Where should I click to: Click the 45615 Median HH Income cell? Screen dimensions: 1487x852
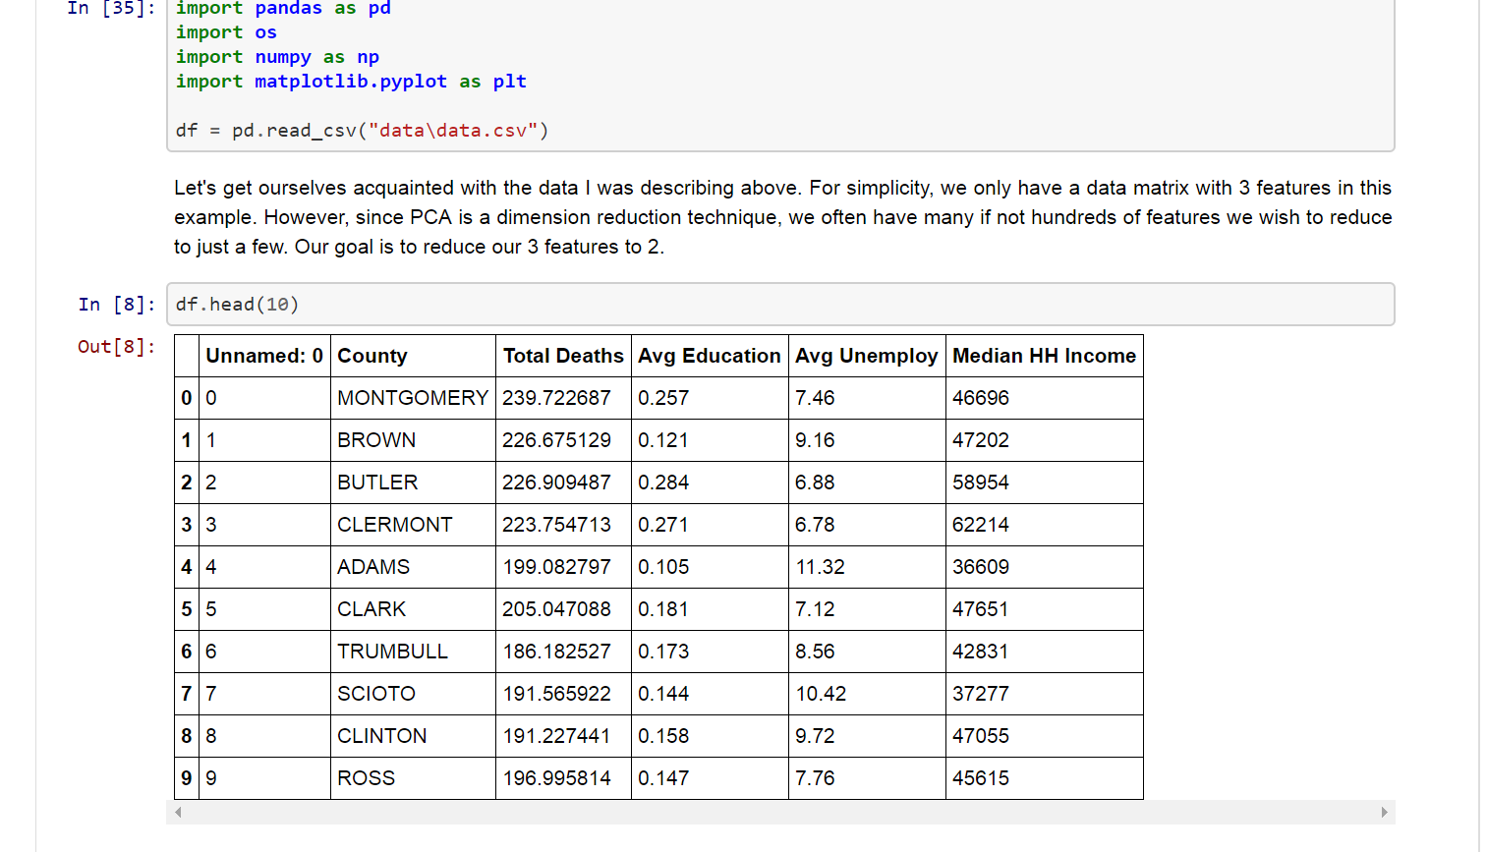point(1044,778)
